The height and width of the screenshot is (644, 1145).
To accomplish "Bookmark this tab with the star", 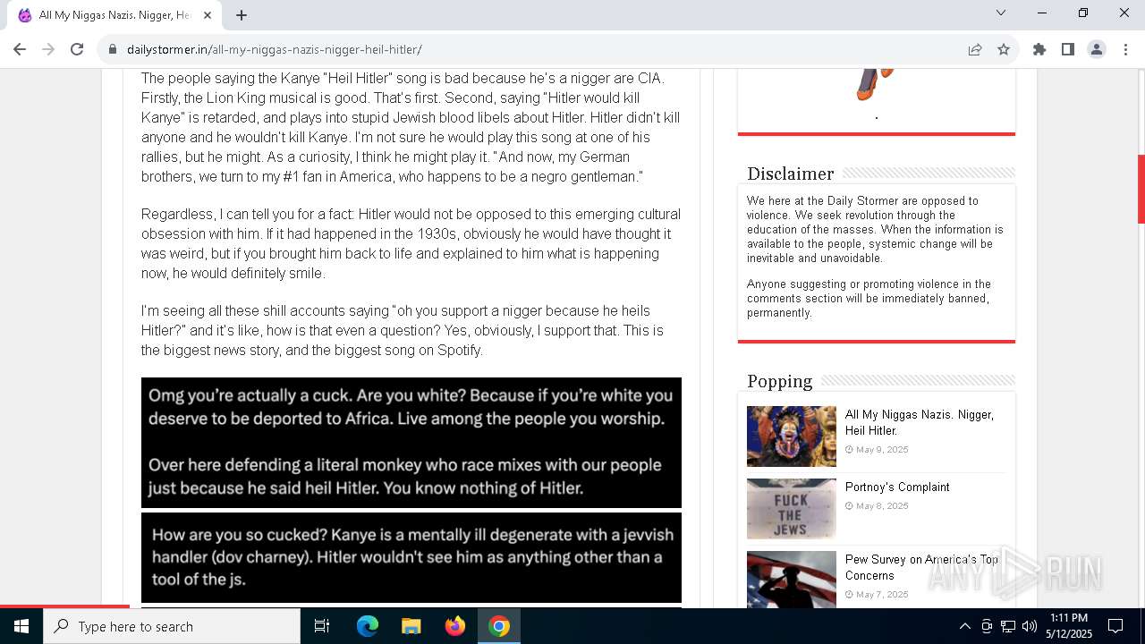I will pos(1004,49).
